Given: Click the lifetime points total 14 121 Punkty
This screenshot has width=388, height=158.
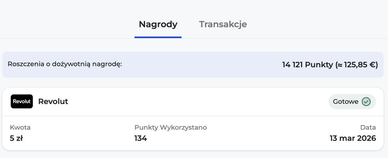Looking at the screenshot, I should click(307, 64).
